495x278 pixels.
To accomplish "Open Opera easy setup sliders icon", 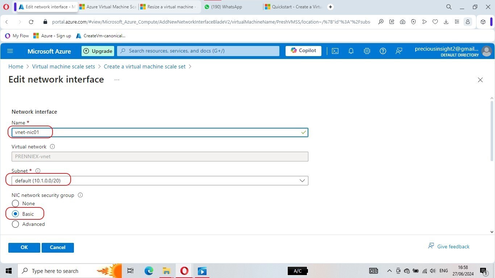I will tap(457, 22).
